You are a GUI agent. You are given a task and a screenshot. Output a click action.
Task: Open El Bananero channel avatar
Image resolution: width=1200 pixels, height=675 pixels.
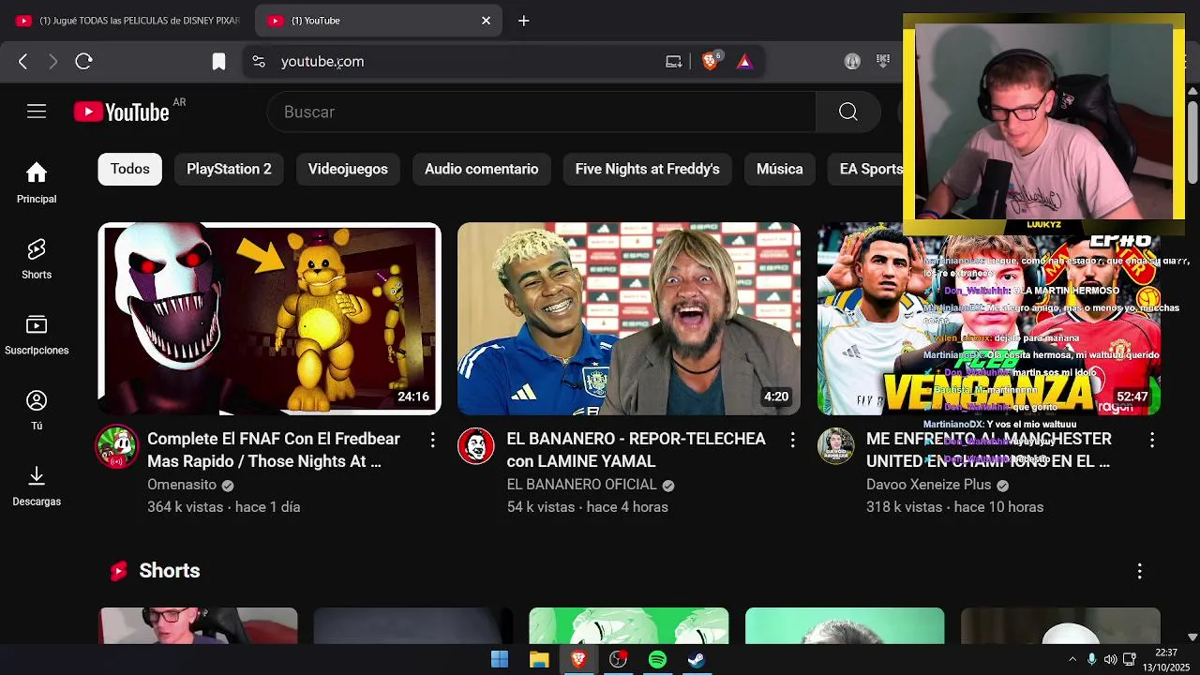point(476,446)
